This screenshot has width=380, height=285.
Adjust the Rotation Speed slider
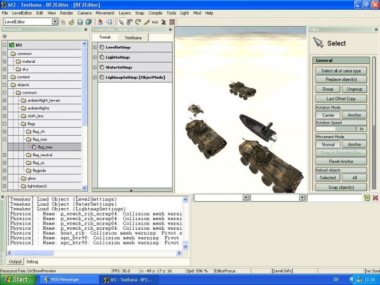336,129
